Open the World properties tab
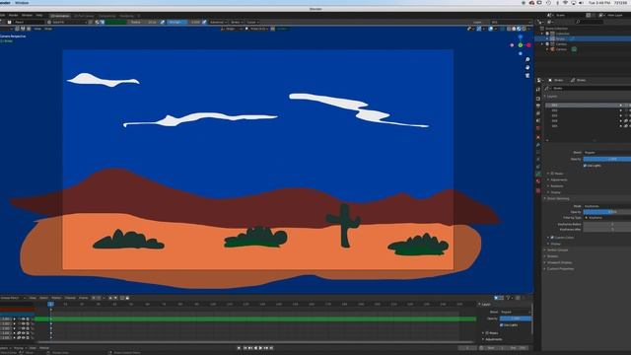Viewport: 631px width, 355px height. 538,128
